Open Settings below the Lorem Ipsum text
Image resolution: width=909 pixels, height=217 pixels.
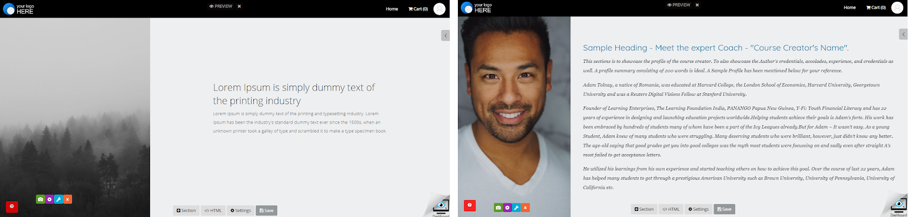click(x=241, y=211)
